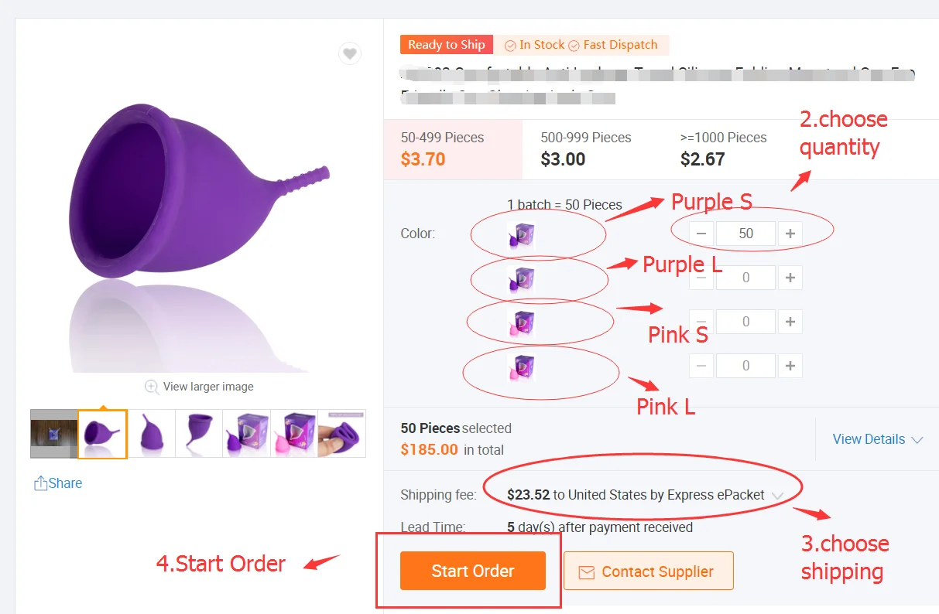Select the Pink L color swatch
Screen dimensions: 939x614
coord(520,367)
